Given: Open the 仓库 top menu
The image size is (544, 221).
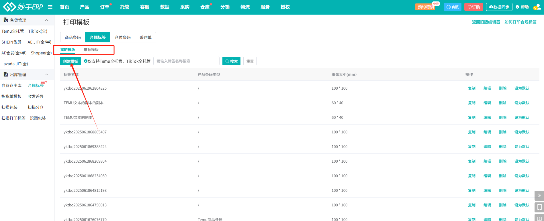Looking at the screenshot, I should tap(205, 7).
